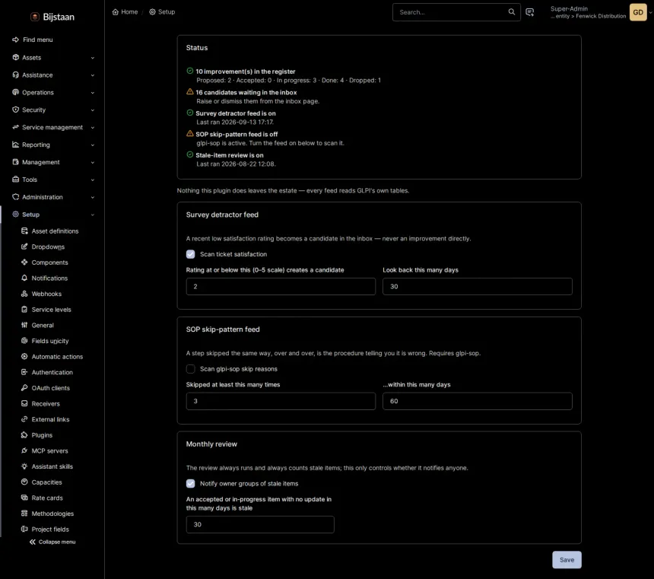Save the plugin settings
The width and height of the screenshot is (654, 579).
click(567, 560)
